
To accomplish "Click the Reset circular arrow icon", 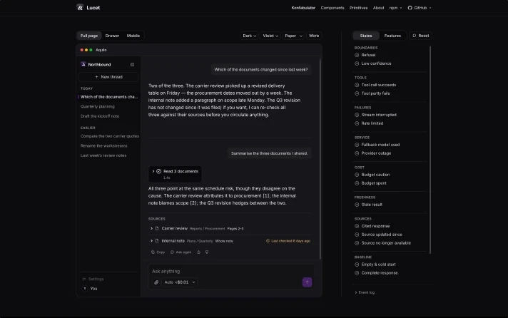I will tap(414, 36).
